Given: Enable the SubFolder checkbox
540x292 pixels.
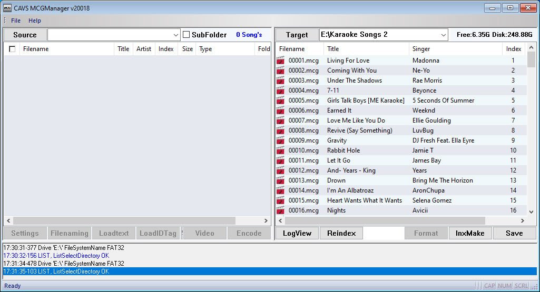Looking at the screenshot, I should 186,34.
